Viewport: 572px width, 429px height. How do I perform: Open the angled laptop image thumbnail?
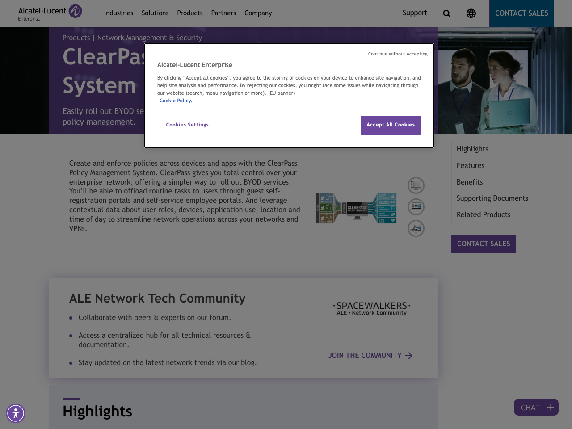click(x=416, y=228)
